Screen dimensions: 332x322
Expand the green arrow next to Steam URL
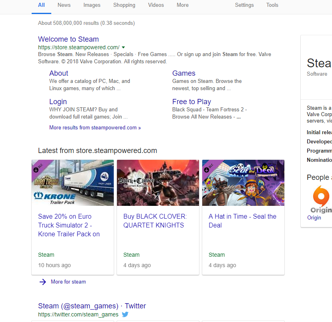[123, 47]
